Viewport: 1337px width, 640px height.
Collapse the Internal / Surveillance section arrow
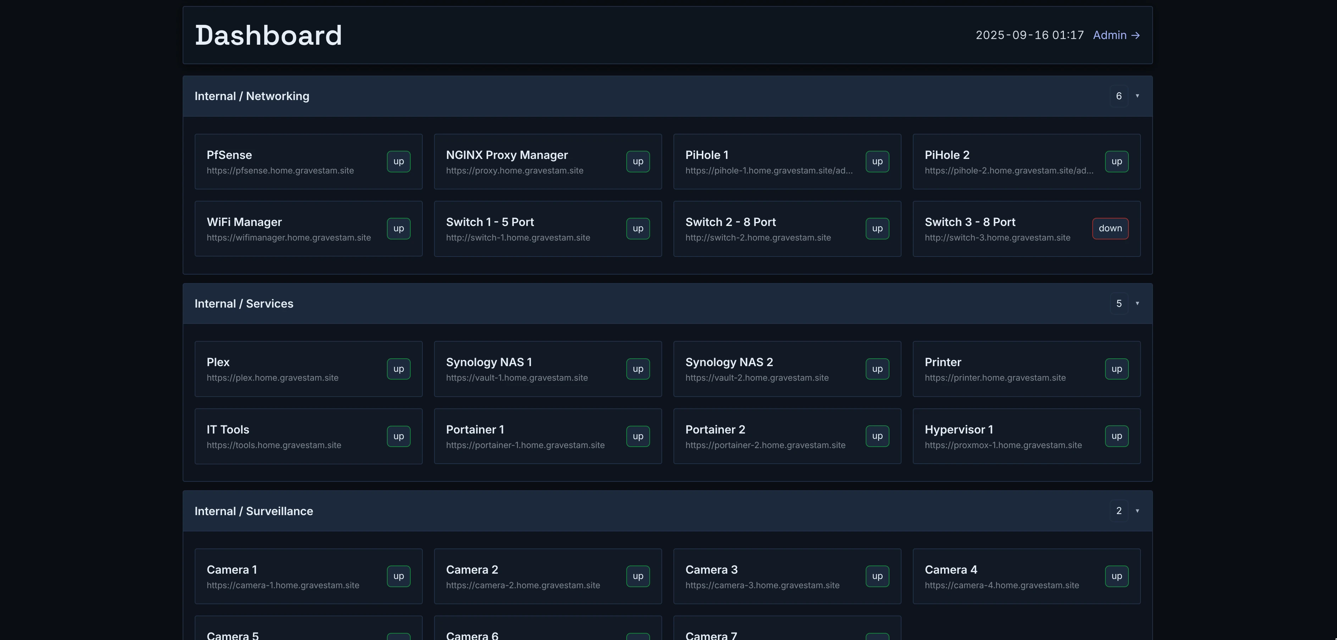pos(1137,511)
